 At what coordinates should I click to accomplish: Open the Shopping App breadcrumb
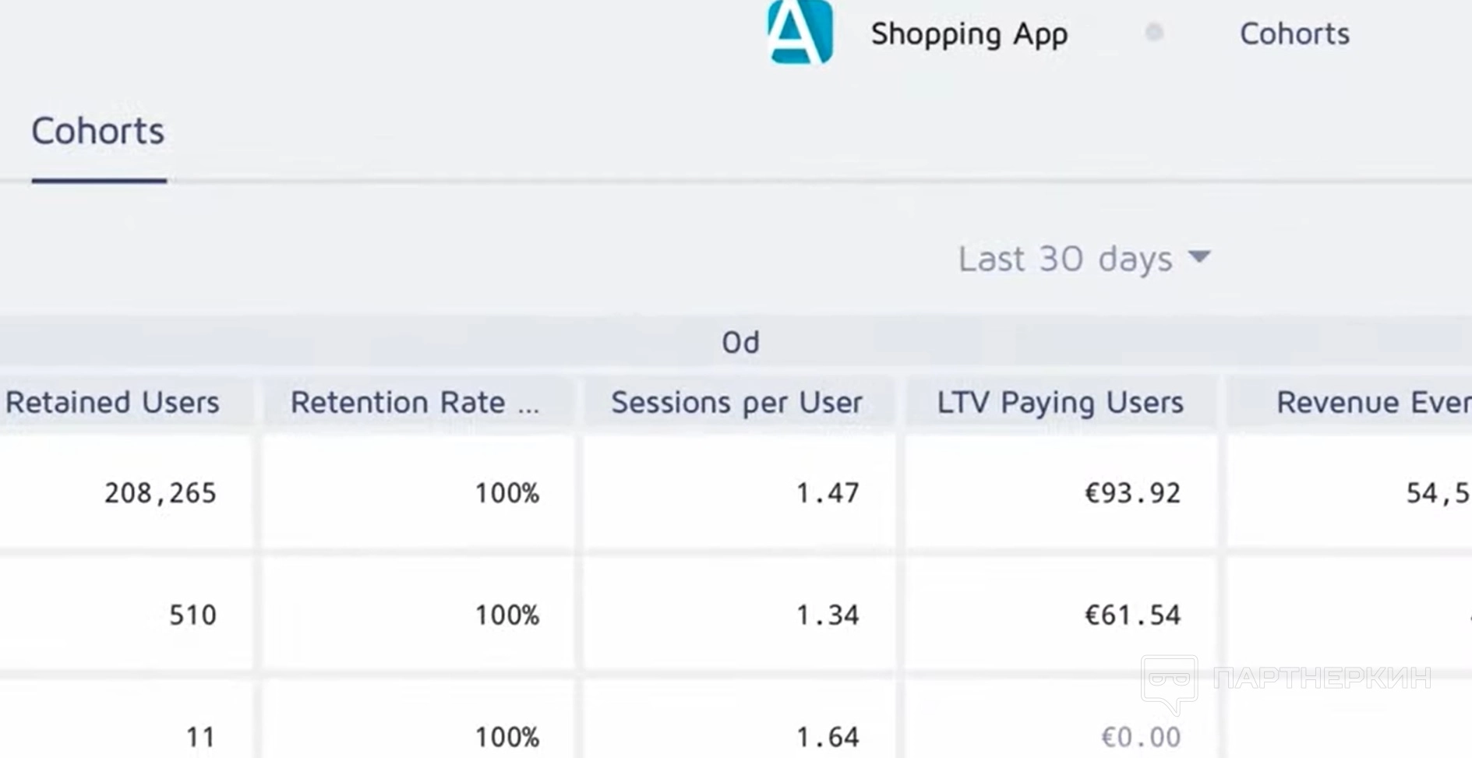[x=969, y=33]
